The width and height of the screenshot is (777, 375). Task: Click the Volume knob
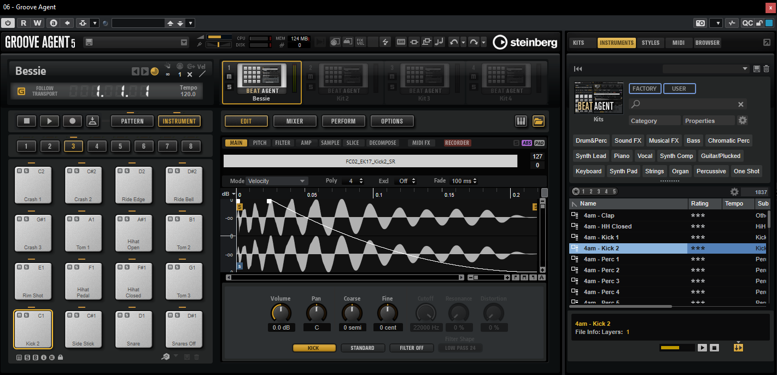tap(281, 313)
